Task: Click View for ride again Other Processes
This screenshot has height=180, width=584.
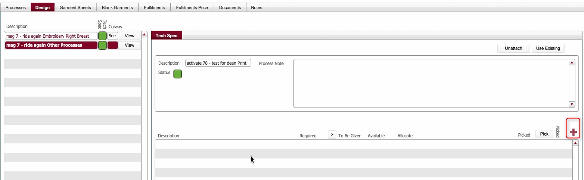Action: [x=129, y=45]
